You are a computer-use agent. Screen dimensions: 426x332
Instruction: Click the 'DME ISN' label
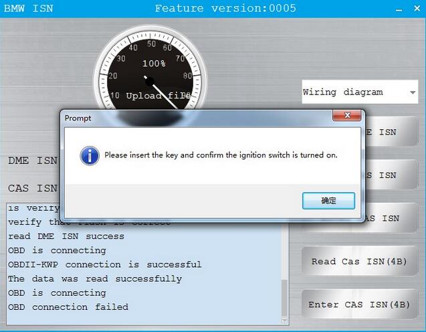33,161
